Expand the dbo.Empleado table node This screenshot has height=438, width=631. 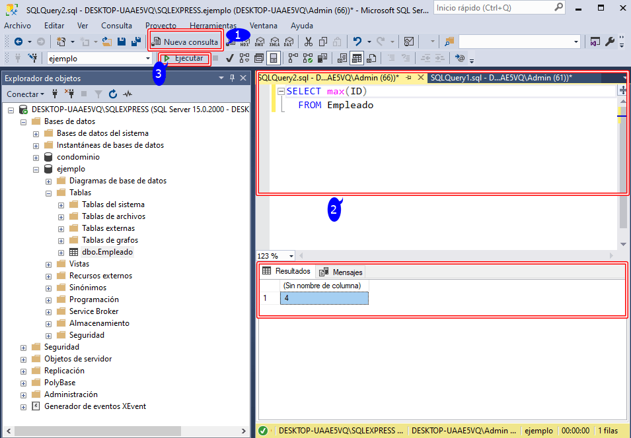(59, 251)
